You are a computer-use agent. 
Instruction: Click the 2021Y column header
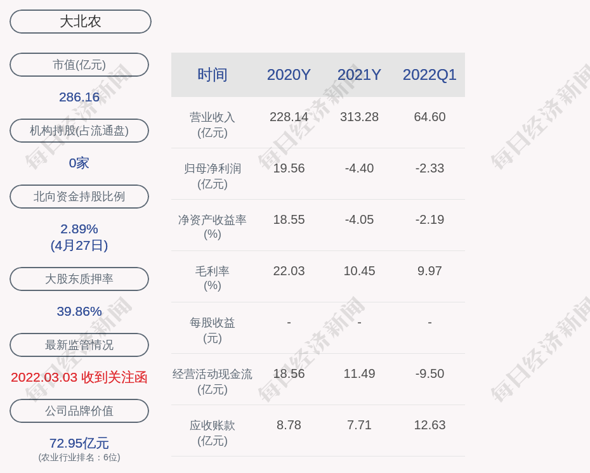pos(359,75)
